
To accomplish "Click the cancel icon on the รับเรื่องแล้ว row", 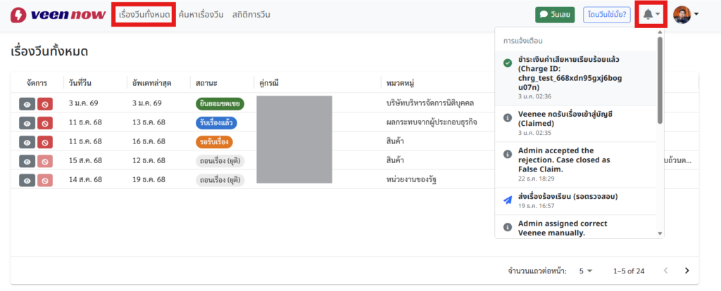I will click(x=45, y=122).
